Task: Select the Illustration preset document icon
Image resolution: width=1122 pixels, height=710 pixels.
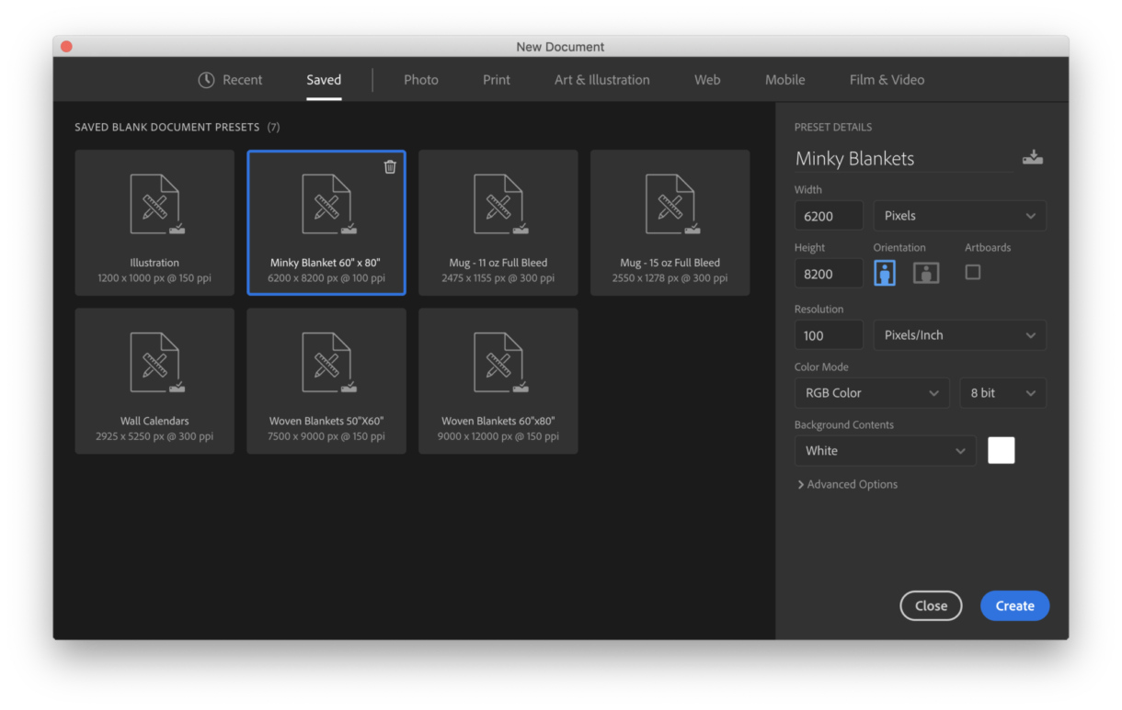Action: point(155,205)
